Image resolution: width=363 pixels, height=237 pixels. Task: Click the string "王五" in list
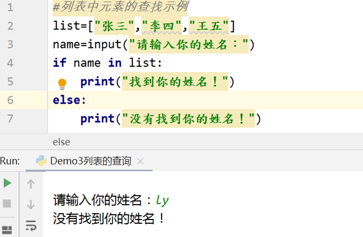[x=209, y=26]
